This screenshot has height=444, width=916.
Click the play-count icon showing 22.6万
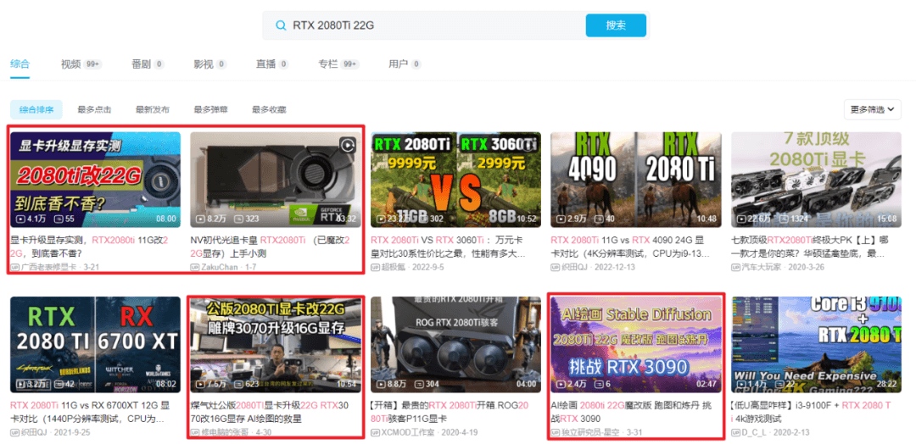(x=742, y=219)
